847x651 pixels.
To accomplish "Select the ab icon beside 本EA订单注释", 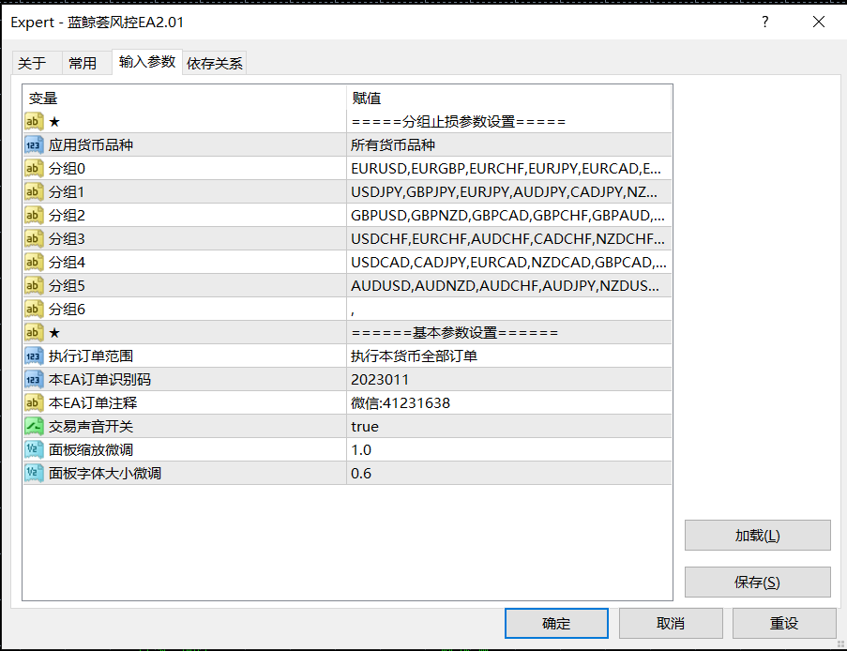I will (x=35, y=402).
